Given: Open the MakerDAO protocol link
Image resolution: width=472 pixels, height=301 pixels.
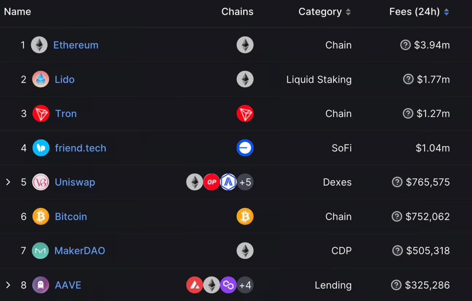Looking at the screenshot, I should [x=80, y=251].
